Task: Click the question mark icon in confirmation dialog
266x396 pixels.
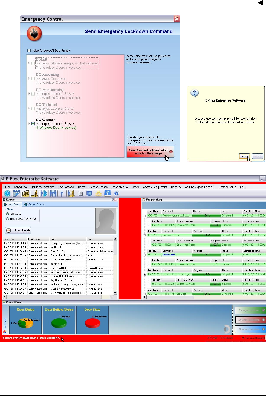Action: [195, 93]
